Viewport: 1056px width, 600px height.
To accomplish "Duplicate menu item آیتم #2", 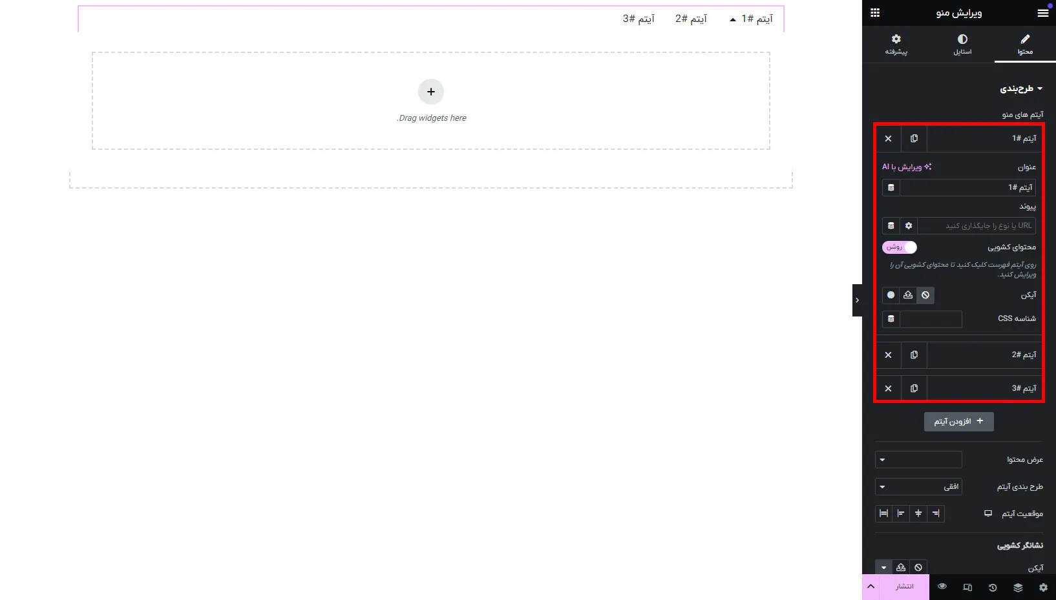I will [914, 355].
